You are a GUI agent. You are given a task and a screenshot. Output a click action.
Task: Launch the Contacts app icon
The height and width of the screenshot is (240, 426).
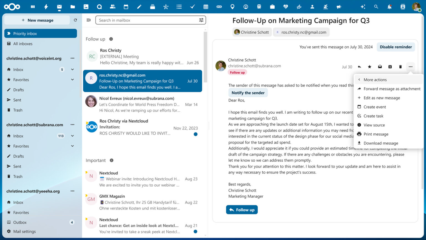(x=113, y=7)
